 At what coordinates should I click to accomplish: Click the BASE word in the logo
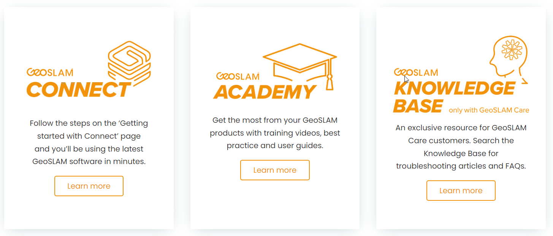(x=418, y=106)
